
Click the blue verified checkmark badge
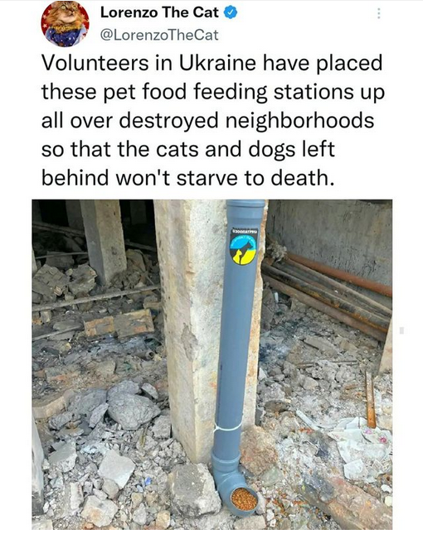pyautogui.click(x=231, y=13)
